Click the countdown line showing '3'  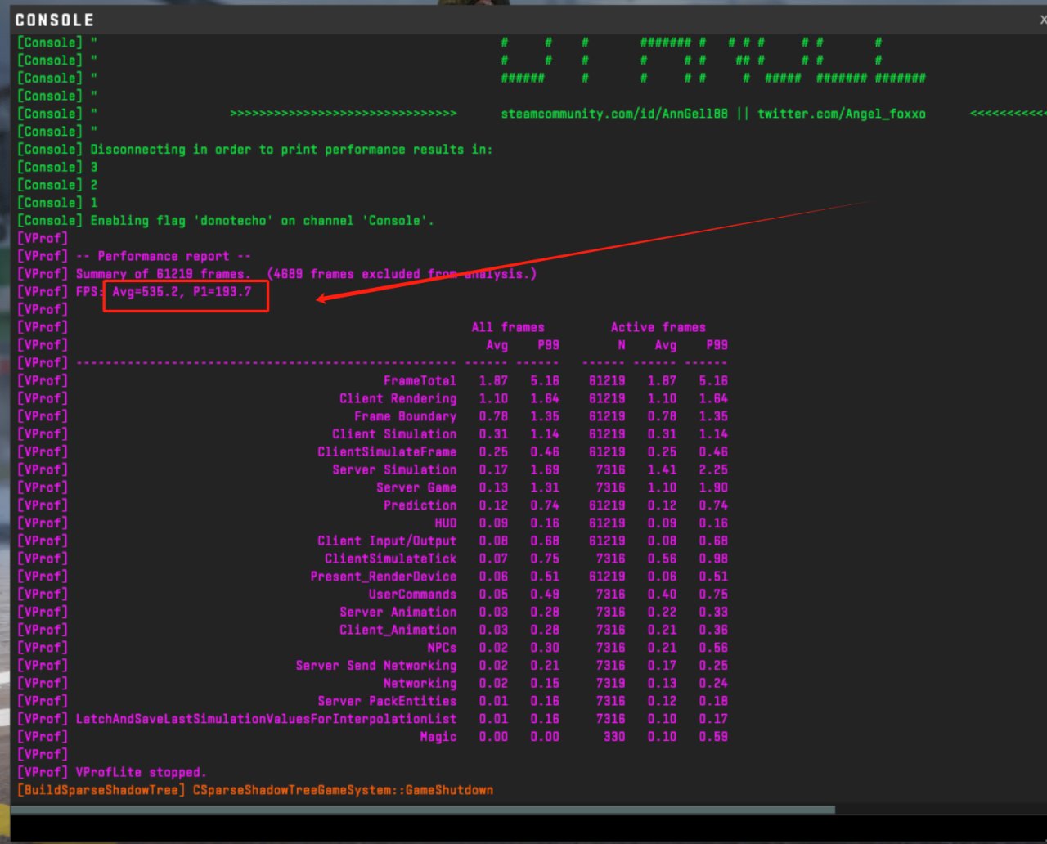(57, 167)
